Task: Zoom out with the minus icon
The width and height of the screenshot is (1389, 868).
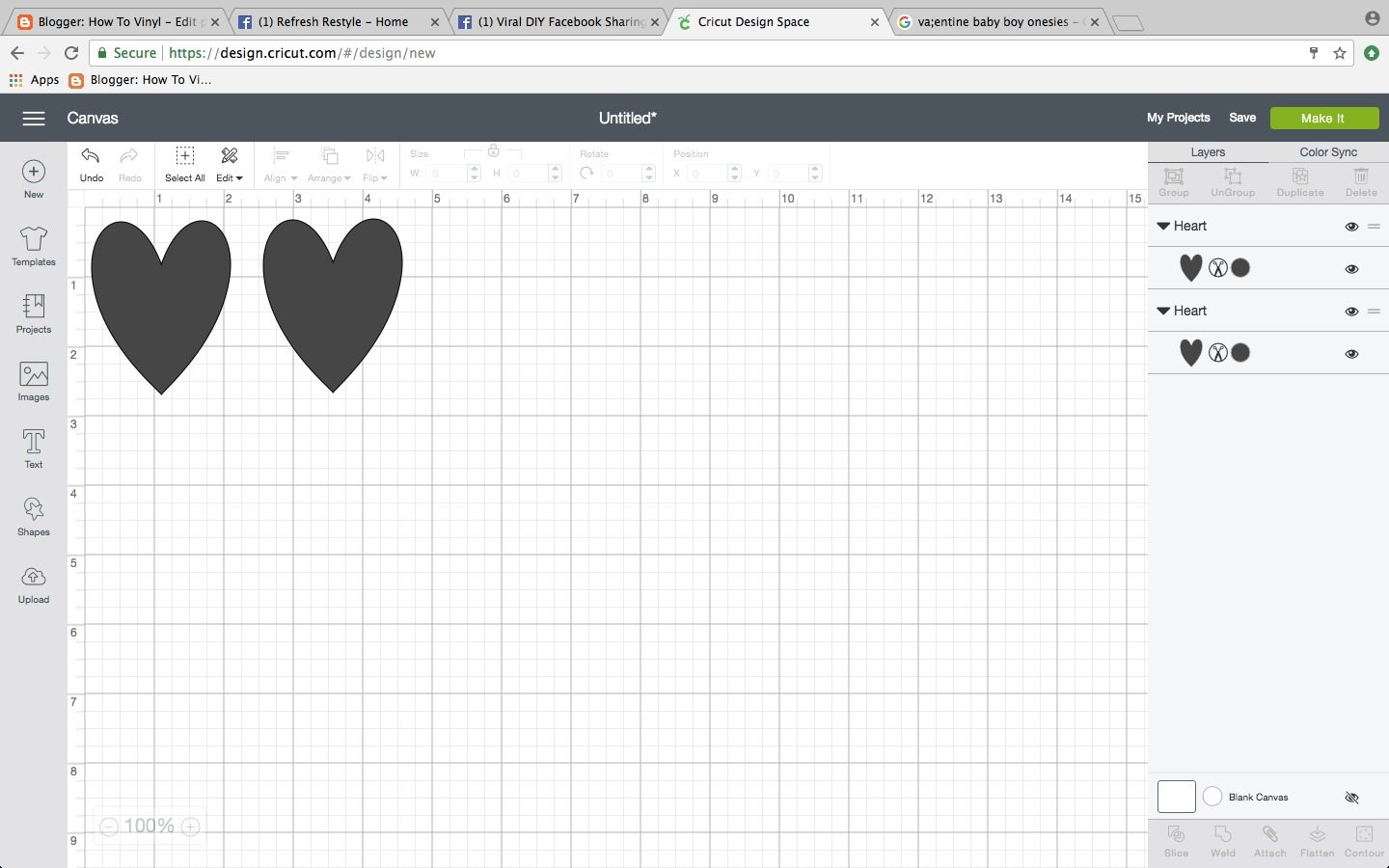Action: (109, 827)
